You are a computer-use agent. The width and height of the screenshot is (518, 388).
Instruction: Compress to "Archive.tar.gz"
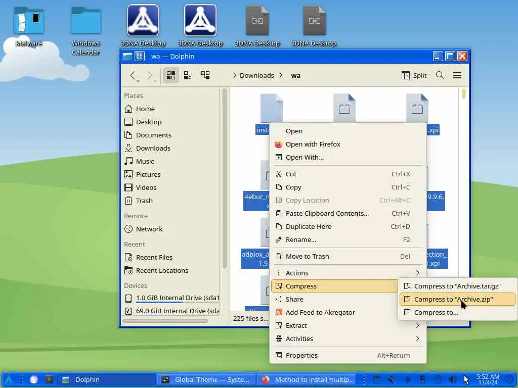(457, 286)
